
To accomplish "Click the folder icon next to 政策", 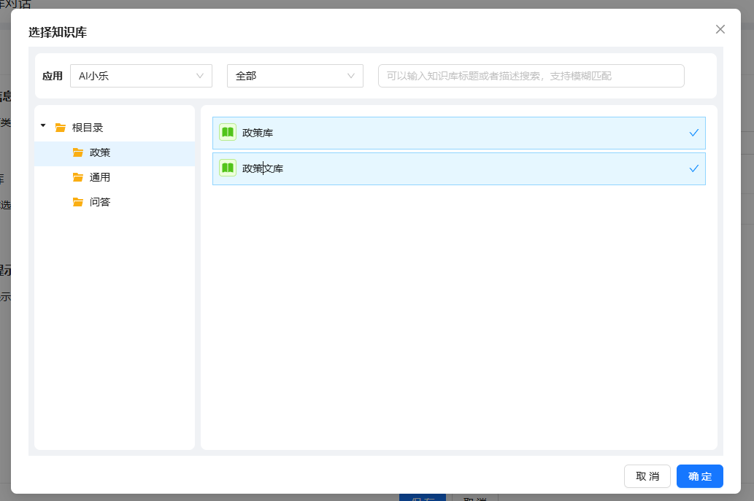I will (x=78, y=152).
